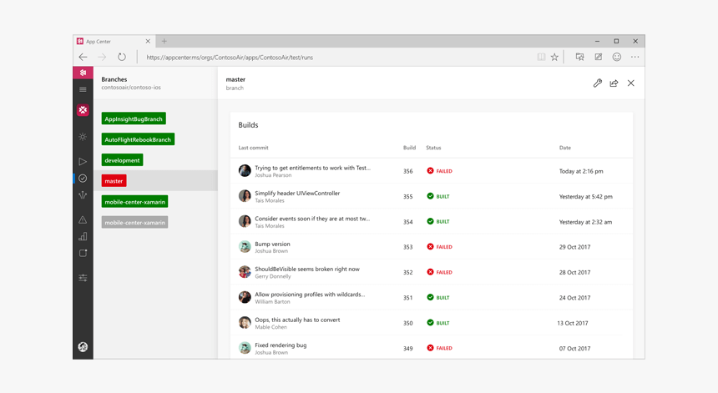Add page to favorites with star icon
Screen dimensions: 718x393
(x=554, y=58)
